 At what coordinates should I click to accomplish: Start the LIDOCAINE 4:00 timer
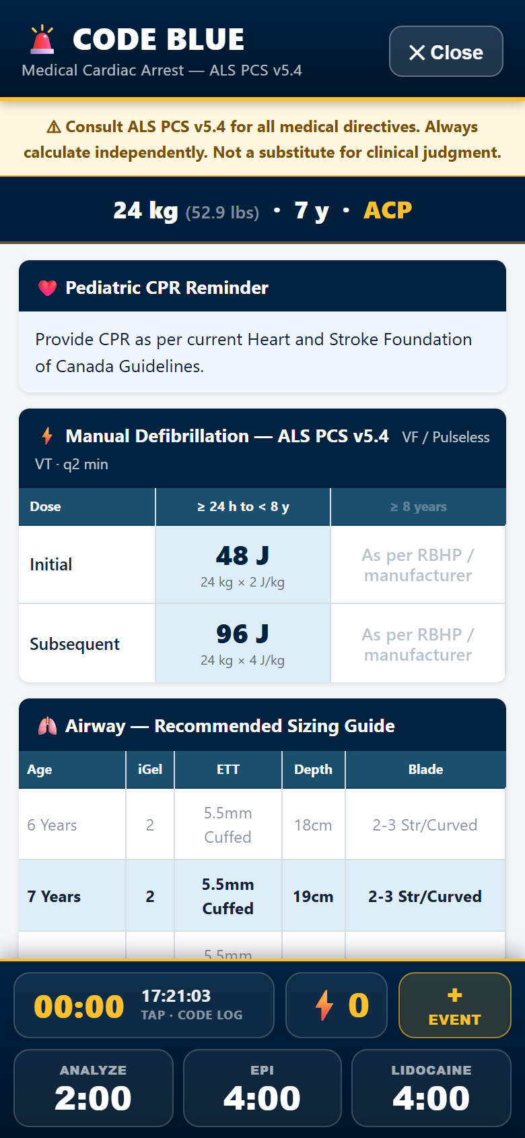[x=431, y=1087]
